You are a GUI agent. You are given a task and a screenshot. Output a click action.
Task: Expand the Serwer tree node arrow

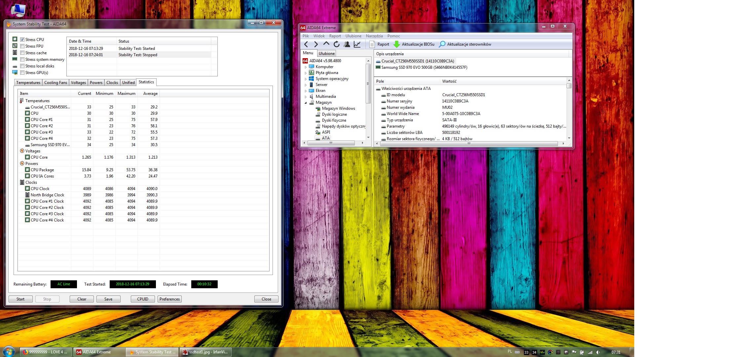(306, 85)
